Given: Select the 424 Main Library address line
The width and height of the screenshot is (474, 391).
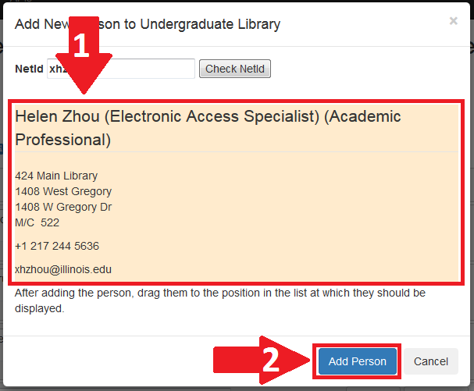Looking at the screenshot, I should tap(56, 176).
